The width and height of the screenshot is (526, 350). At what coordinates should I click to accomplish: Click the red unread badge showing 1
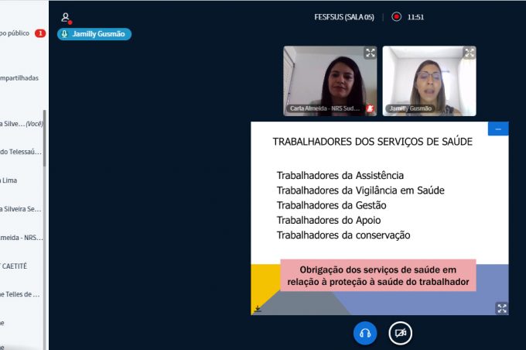coord(40,33)
